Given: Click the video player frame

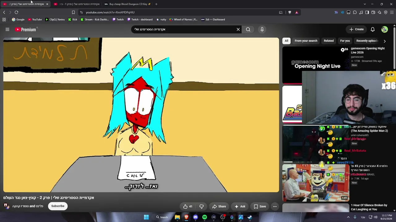Looking at the screenshot, I should [141, 115].
